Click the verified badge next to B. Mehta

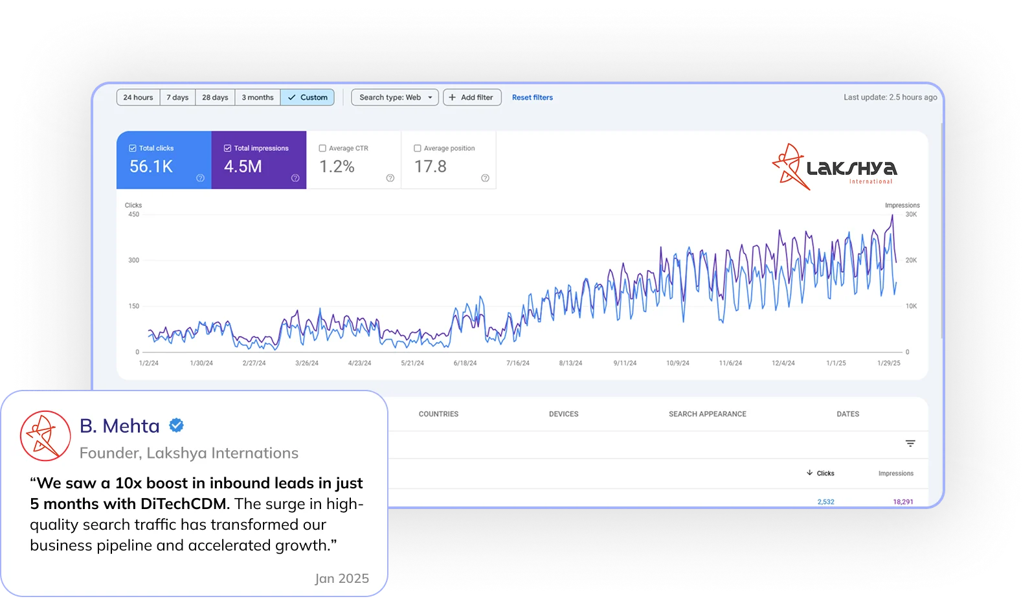pyautogui.click(x=176, y=425)
